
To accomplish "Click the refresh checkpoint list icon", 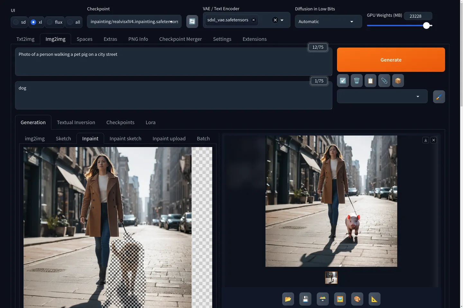I will 192,21.
